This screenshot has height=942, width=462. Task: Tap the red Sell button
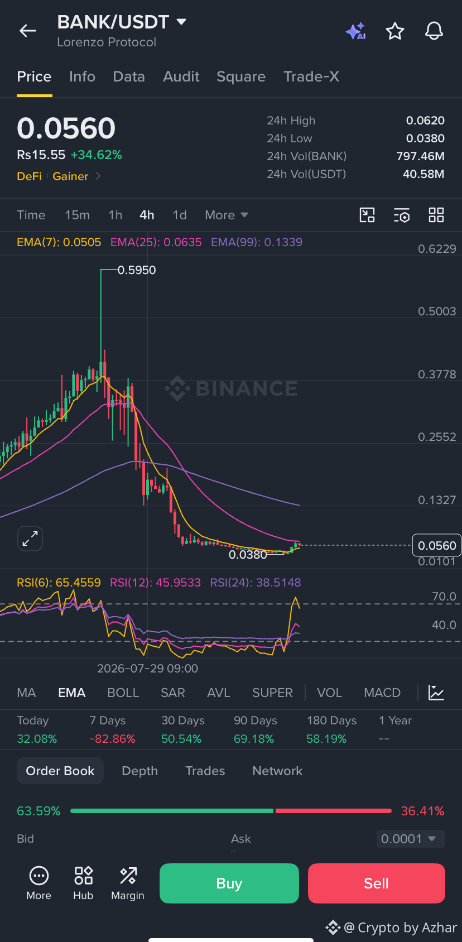tap(377, 883)
